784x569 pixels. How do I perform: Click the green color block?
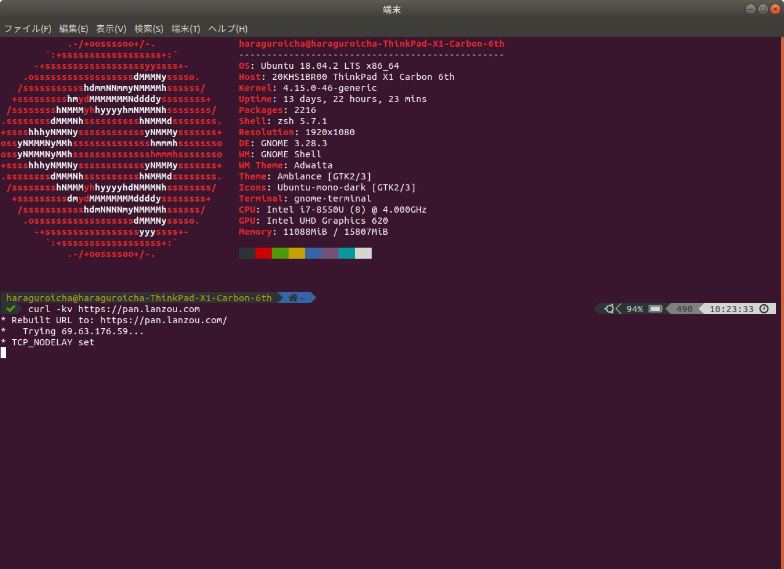point(280,253)
